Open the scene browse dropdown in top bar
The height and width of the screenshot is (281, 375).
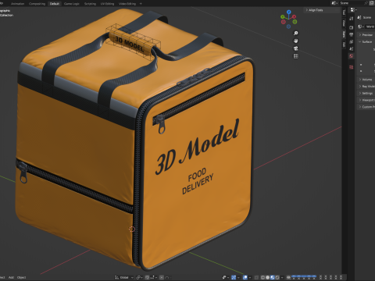click(x=334, y=3)
